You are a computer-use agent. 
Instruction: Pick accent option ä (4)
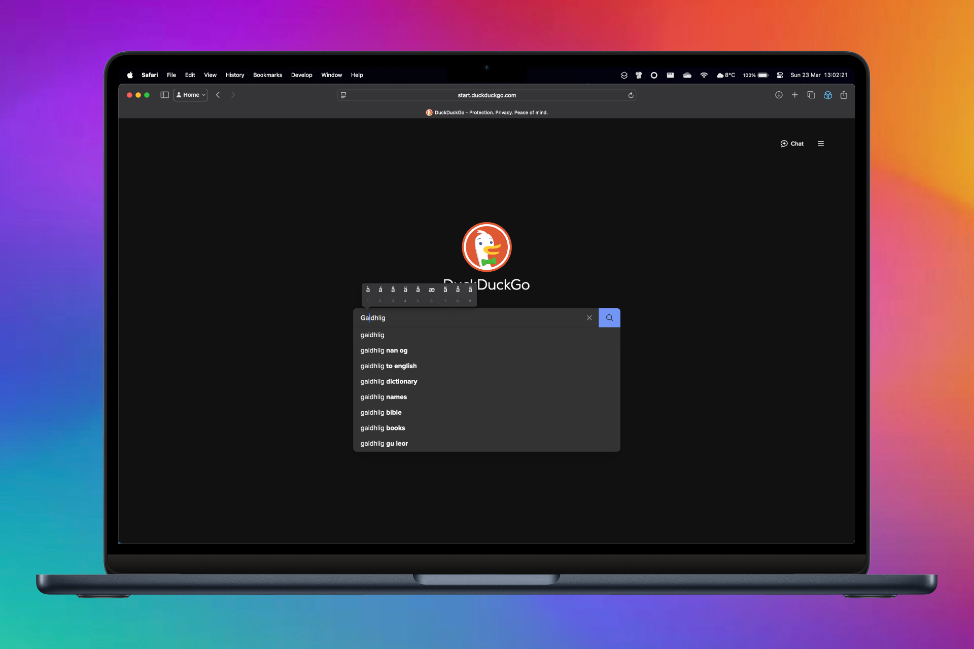405,294
